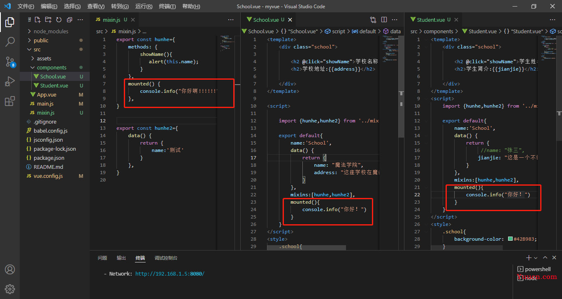
Task: Open the new terminal profile dropdown
Action: 536,258
